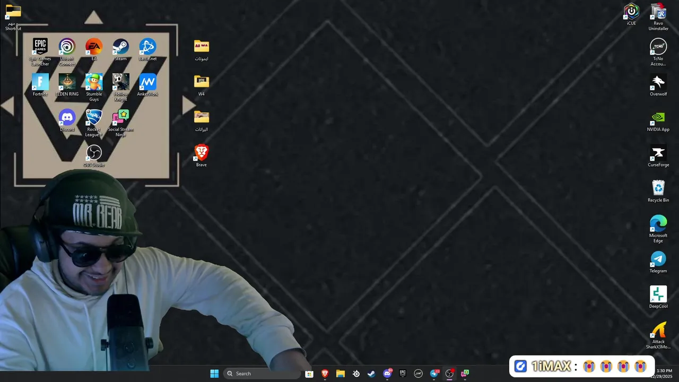Open Social Stream Ninja from the taskbar
This screenshot has width=679, height=382.
[x=465, y=374]
